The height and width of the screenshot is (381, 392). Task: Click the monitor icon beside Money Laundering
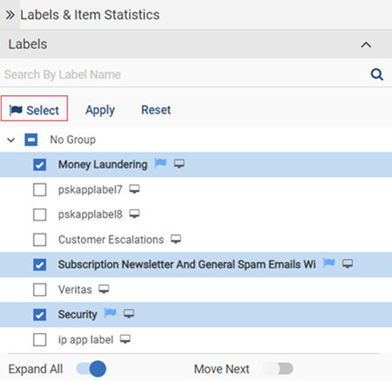point(179,164)
